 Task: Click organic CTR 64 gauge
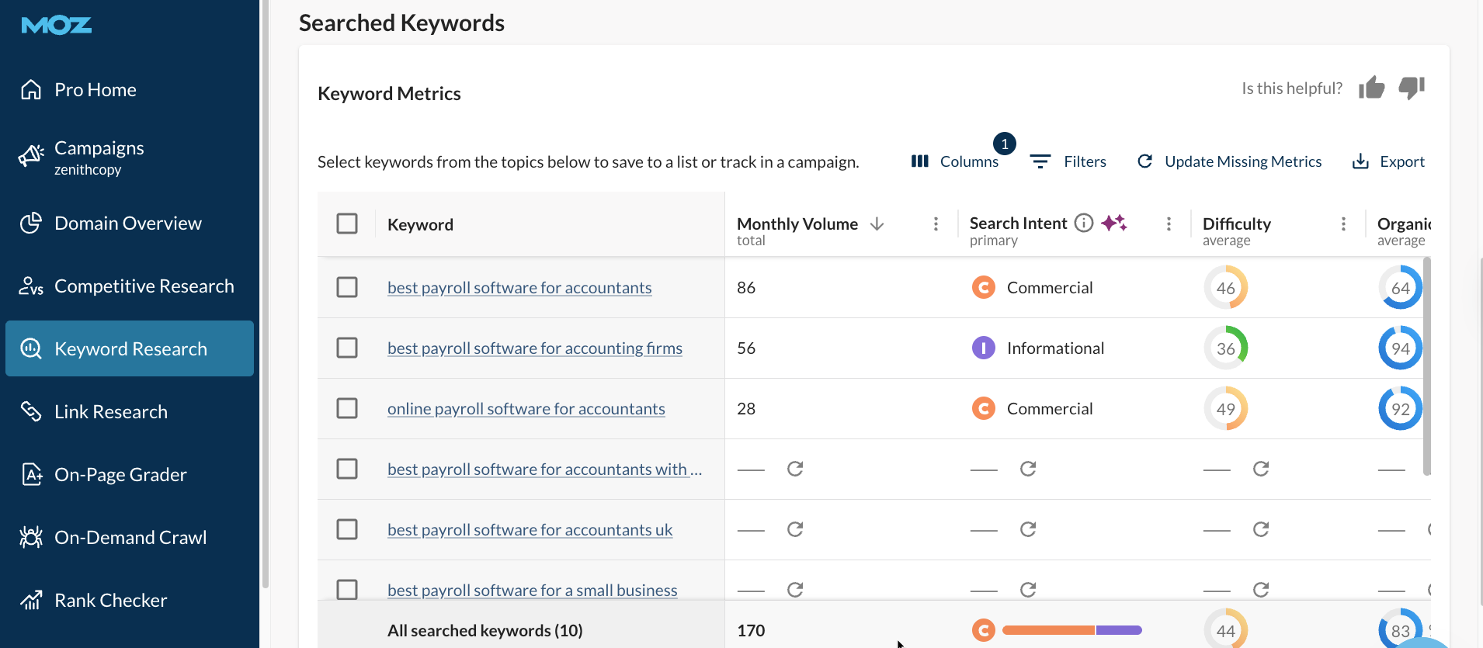[1401, 288]
